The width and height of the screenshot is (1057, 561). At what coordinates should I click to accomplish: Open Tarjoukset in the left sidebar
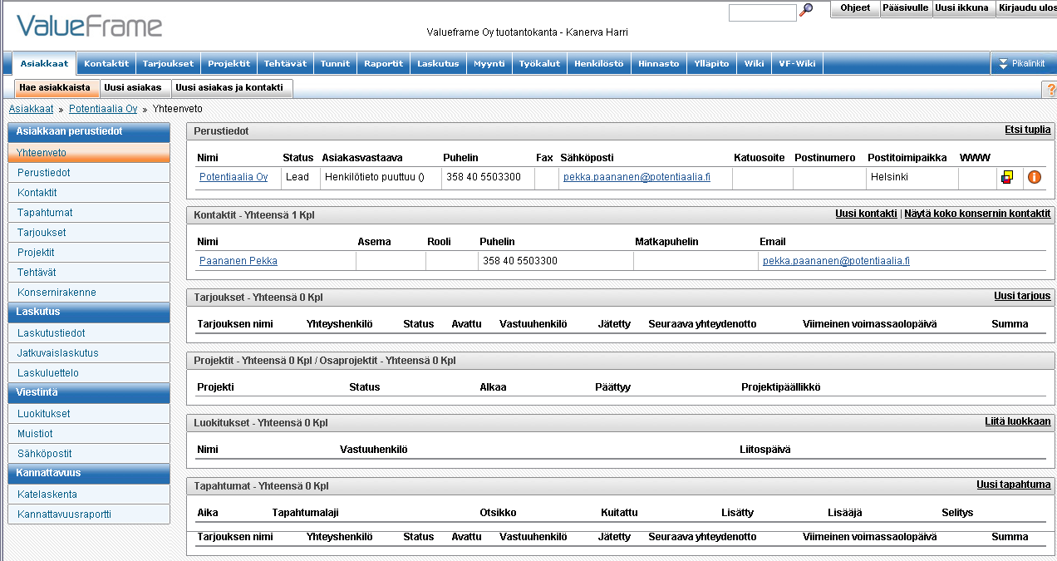(88, 233)
